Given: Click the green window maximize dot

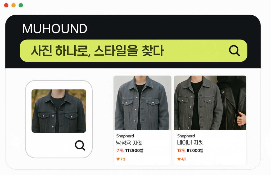Looking at the screenshot, I should tap(21, 5).
